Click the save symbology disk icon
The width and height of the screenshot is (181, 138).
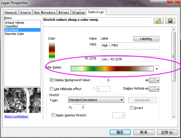click(x=170, y=21)
